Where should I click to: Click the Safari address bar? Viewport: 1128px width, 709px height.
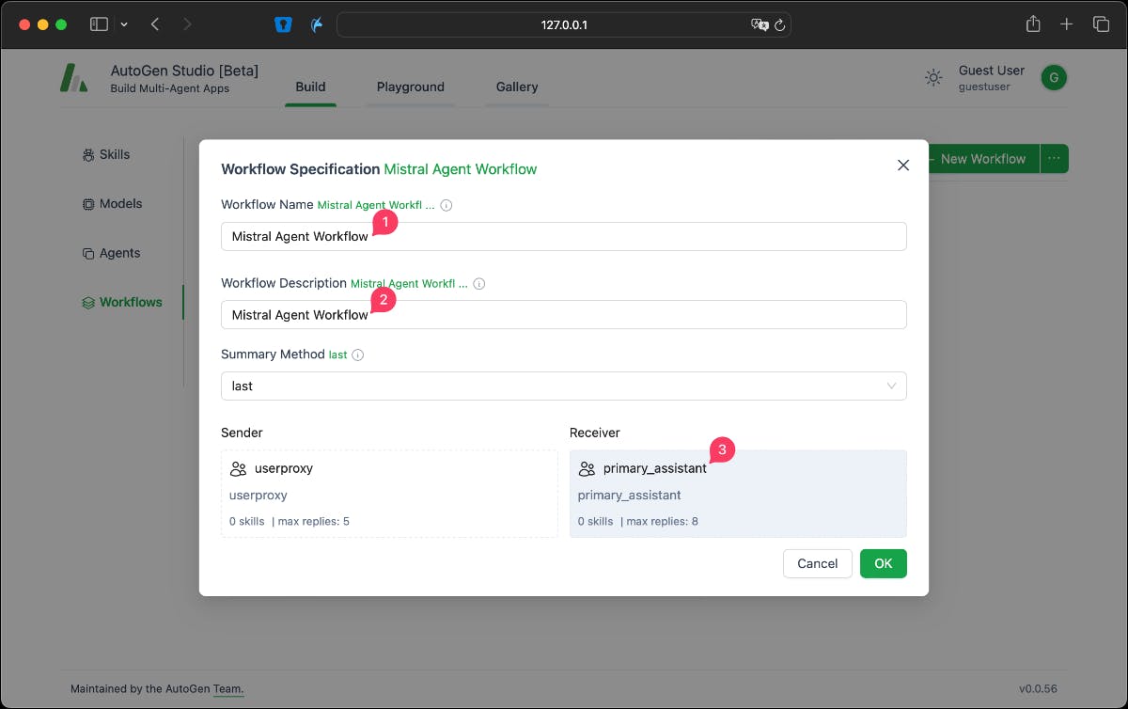click(564, 24)
